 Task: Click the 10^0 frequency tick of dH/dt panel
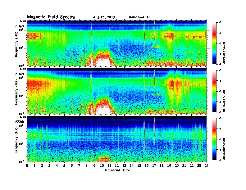pyautogui.click(x=21, y=48)
